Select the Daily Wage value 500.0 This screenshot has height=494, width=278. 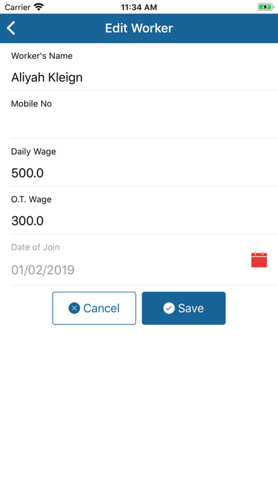point(28,173)
